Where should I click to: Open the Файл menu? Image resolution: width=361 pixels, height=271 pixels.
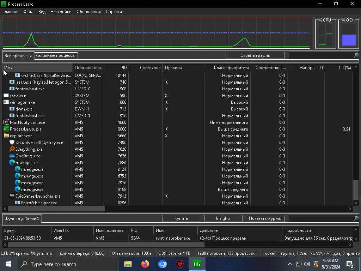click(28, 12)
